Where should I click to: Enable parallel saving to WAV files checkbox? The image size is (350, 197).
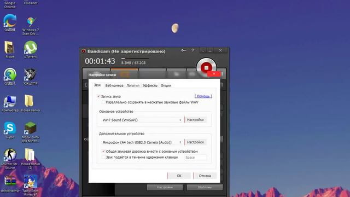(x=103, y=102)
